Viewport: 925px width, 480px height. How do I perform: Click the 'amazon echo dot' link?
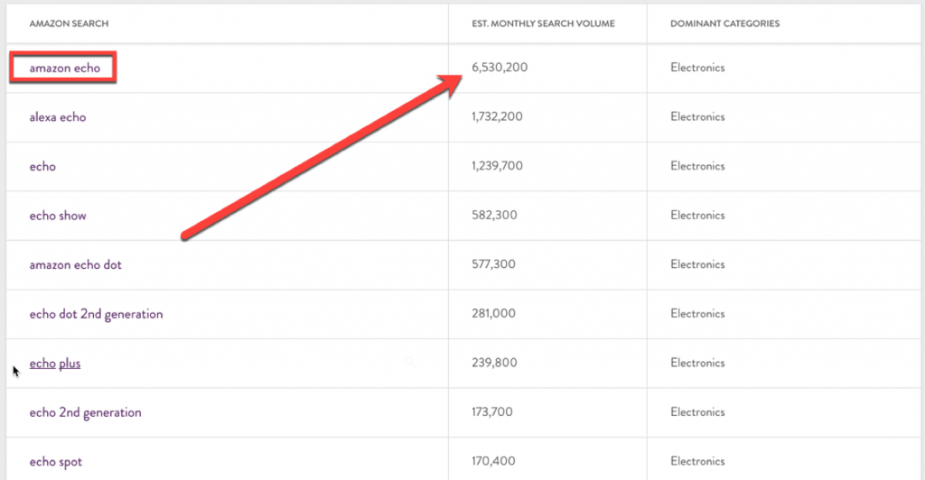pyautogui.click(x=76, y=265)
